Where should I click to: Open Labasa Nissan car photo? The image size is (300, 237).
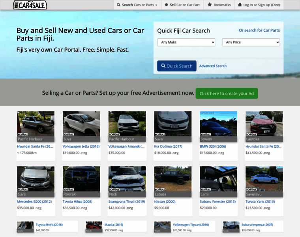(x=173, y=179)
